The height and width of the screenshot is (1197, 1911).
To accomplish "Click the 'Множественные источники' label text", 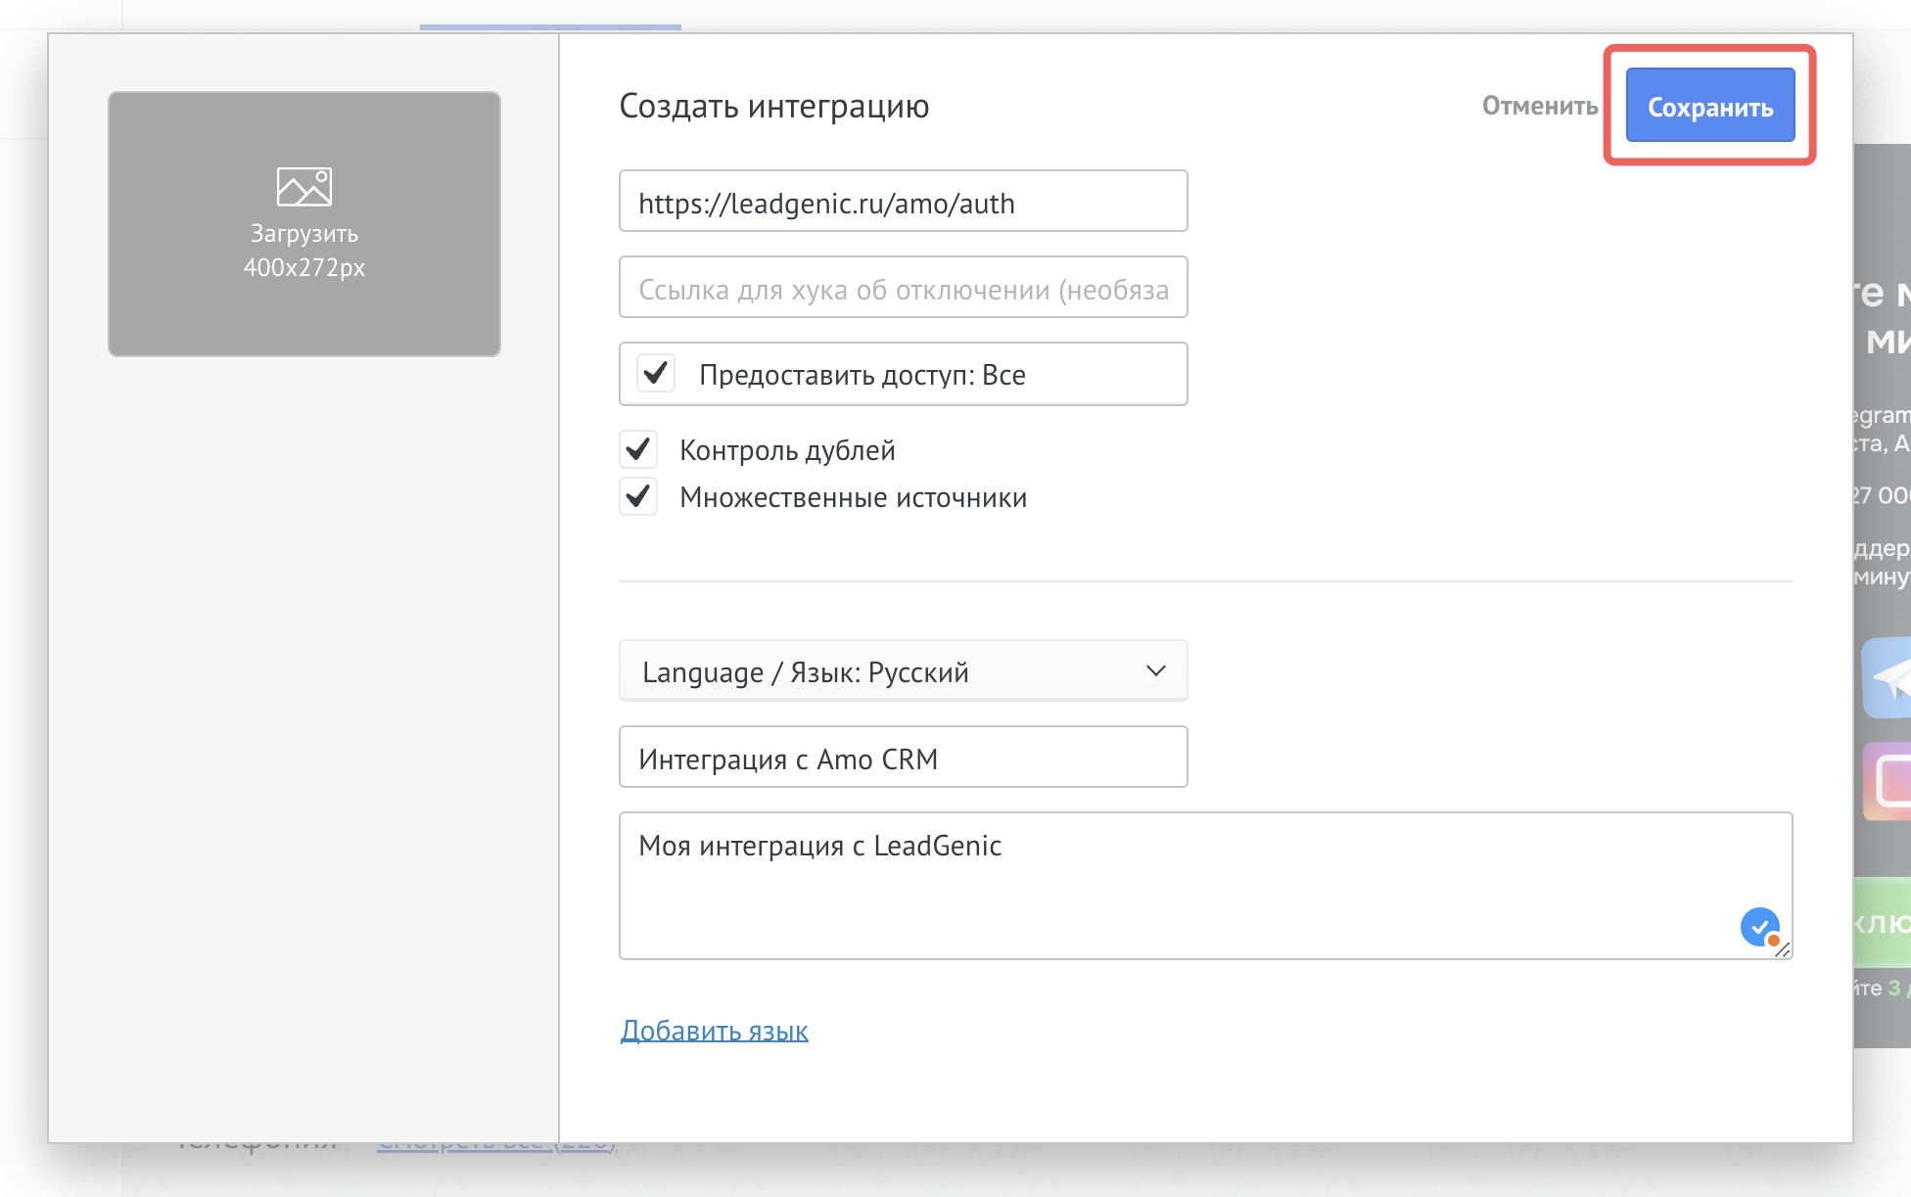I will (853, 497).
